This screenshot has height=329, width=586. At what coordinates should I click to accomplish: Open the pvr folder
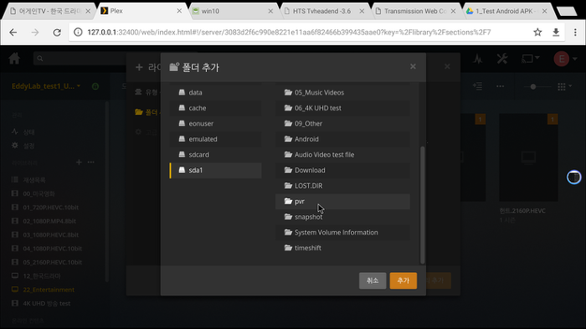click(x=342, y=201)
